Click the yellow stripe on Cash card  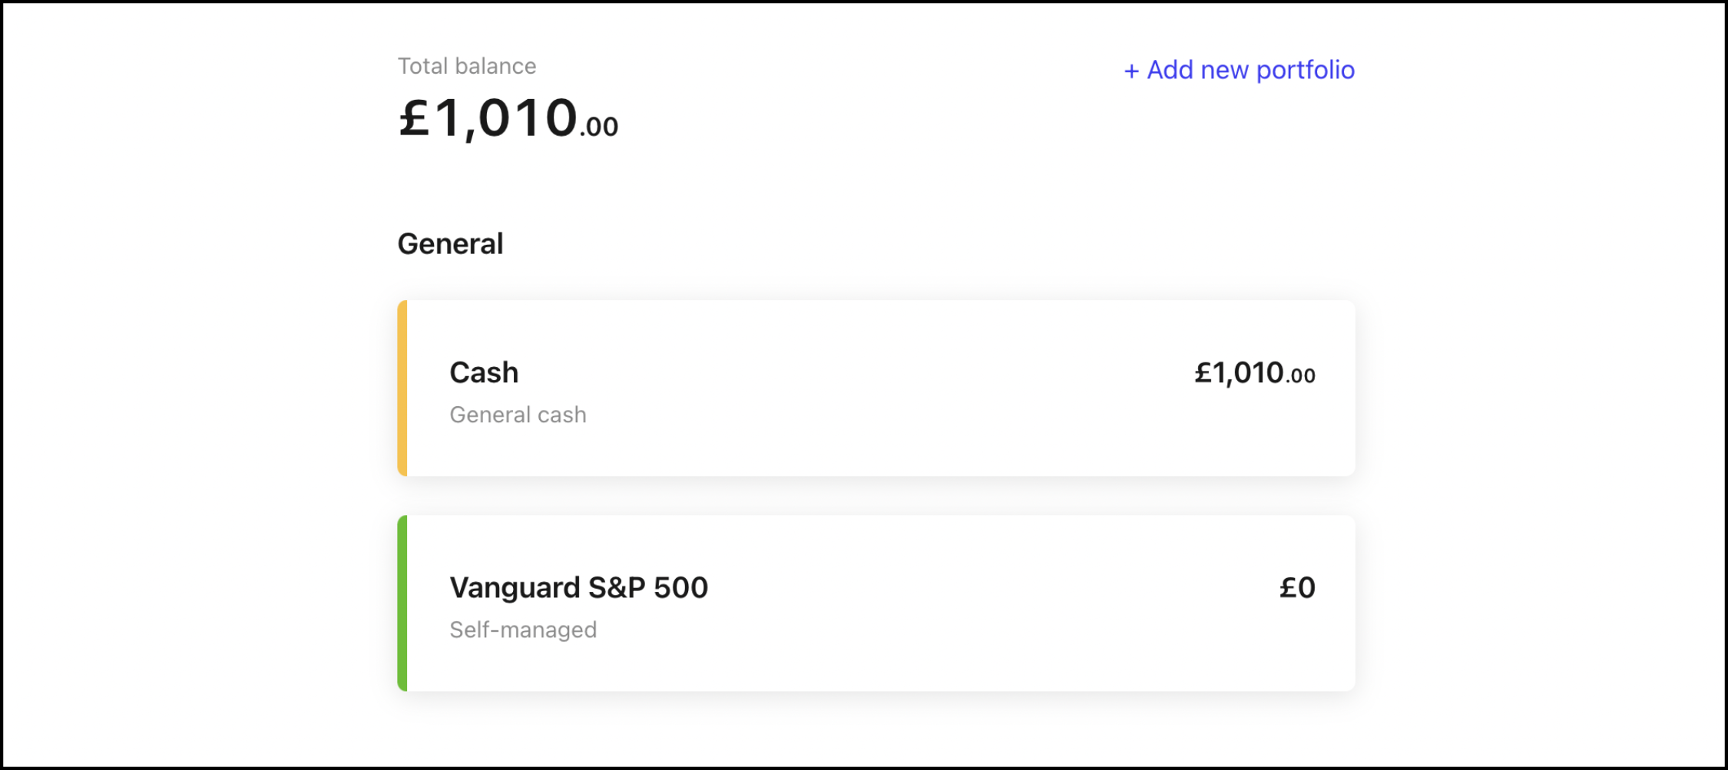click(x=402, y=388)
